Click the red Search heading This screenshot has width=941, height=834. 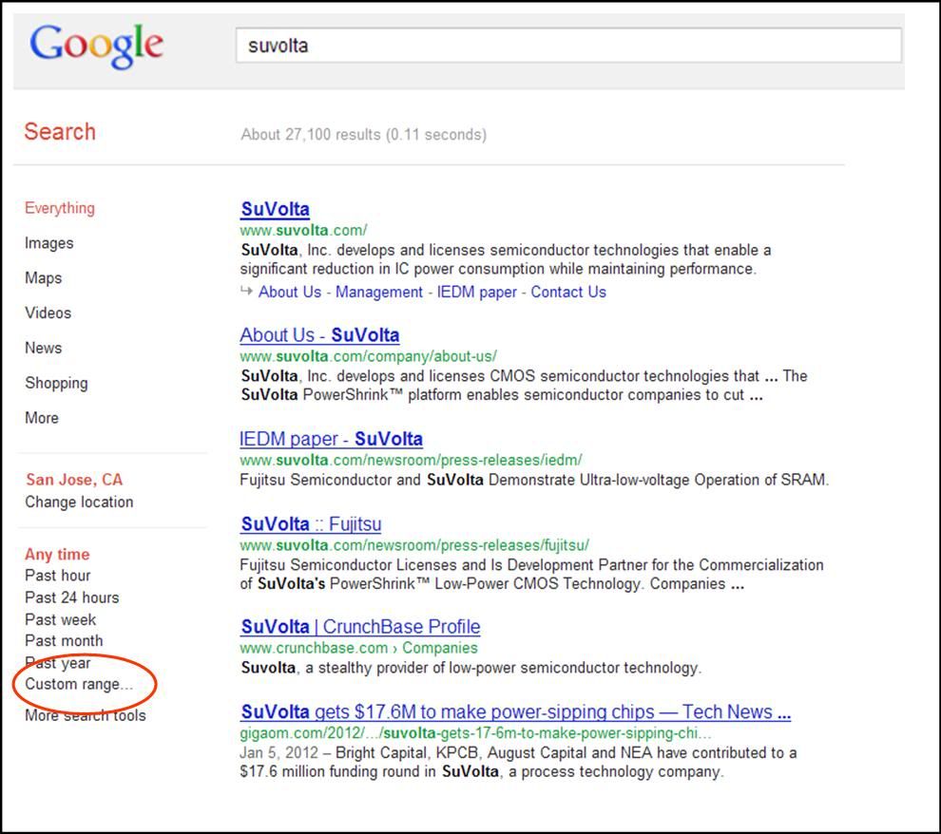tap(60, 132)
